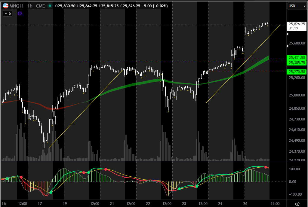Click the lower white arrow marker below 25,600.00
The height and width of the screenshot is (207, 308).
click(x=288, y=46)
